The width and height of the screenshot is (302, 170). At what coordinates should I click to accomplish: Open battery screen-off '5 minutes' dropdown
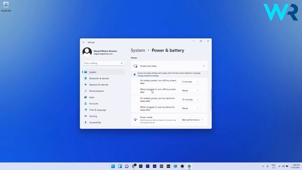coord(190,82)
